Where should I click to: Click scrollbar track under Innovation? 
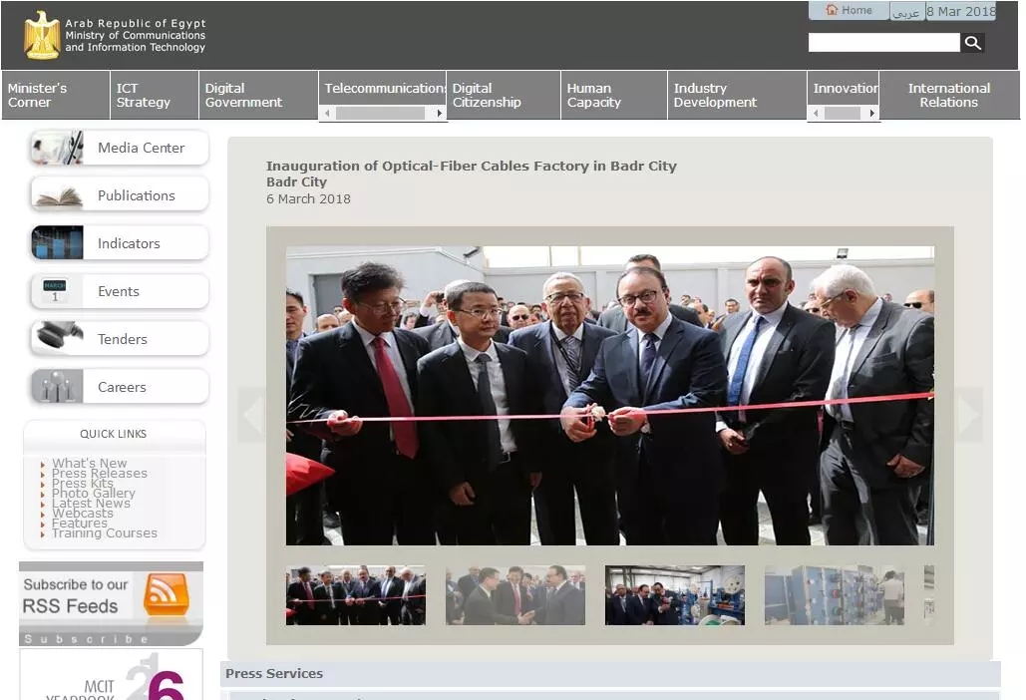844,114
